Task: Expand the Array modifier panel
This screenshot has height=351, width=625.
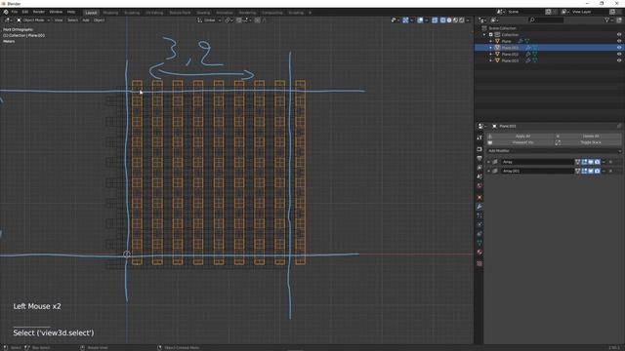Action: tap(488, 162)
